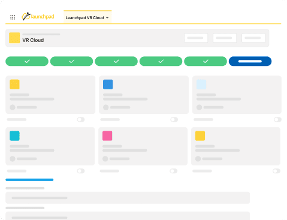Image resolution: width=287 pixels, height=220 pixels.
Task: Select the first completed green step
Action: (27, 61)
